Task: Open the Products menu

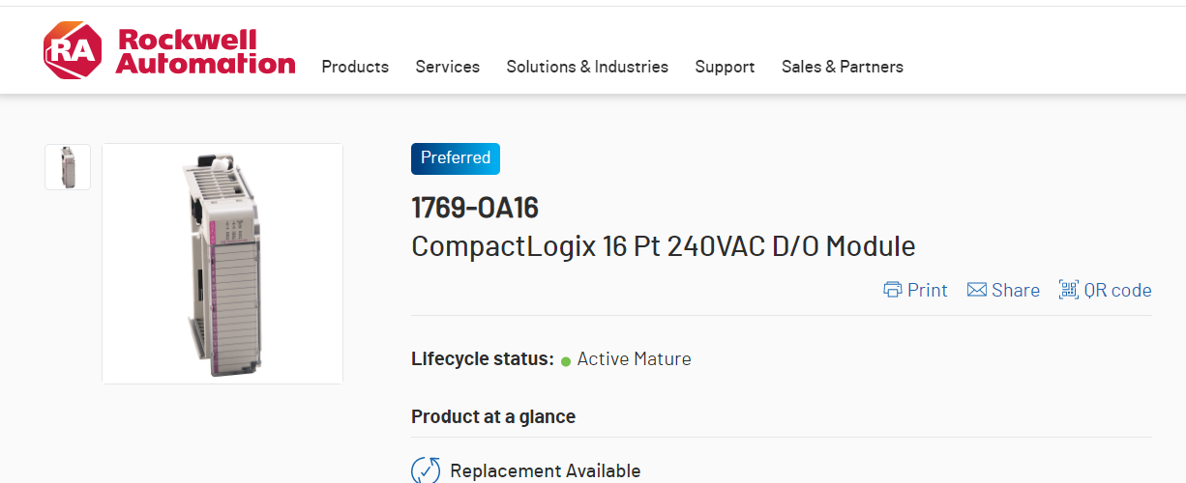Action: [x=355, y=67]
